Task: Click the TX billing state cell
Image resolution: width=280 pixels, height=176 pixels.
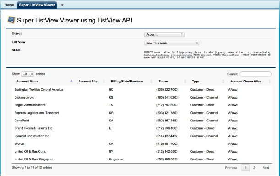Action: [111, 105]
